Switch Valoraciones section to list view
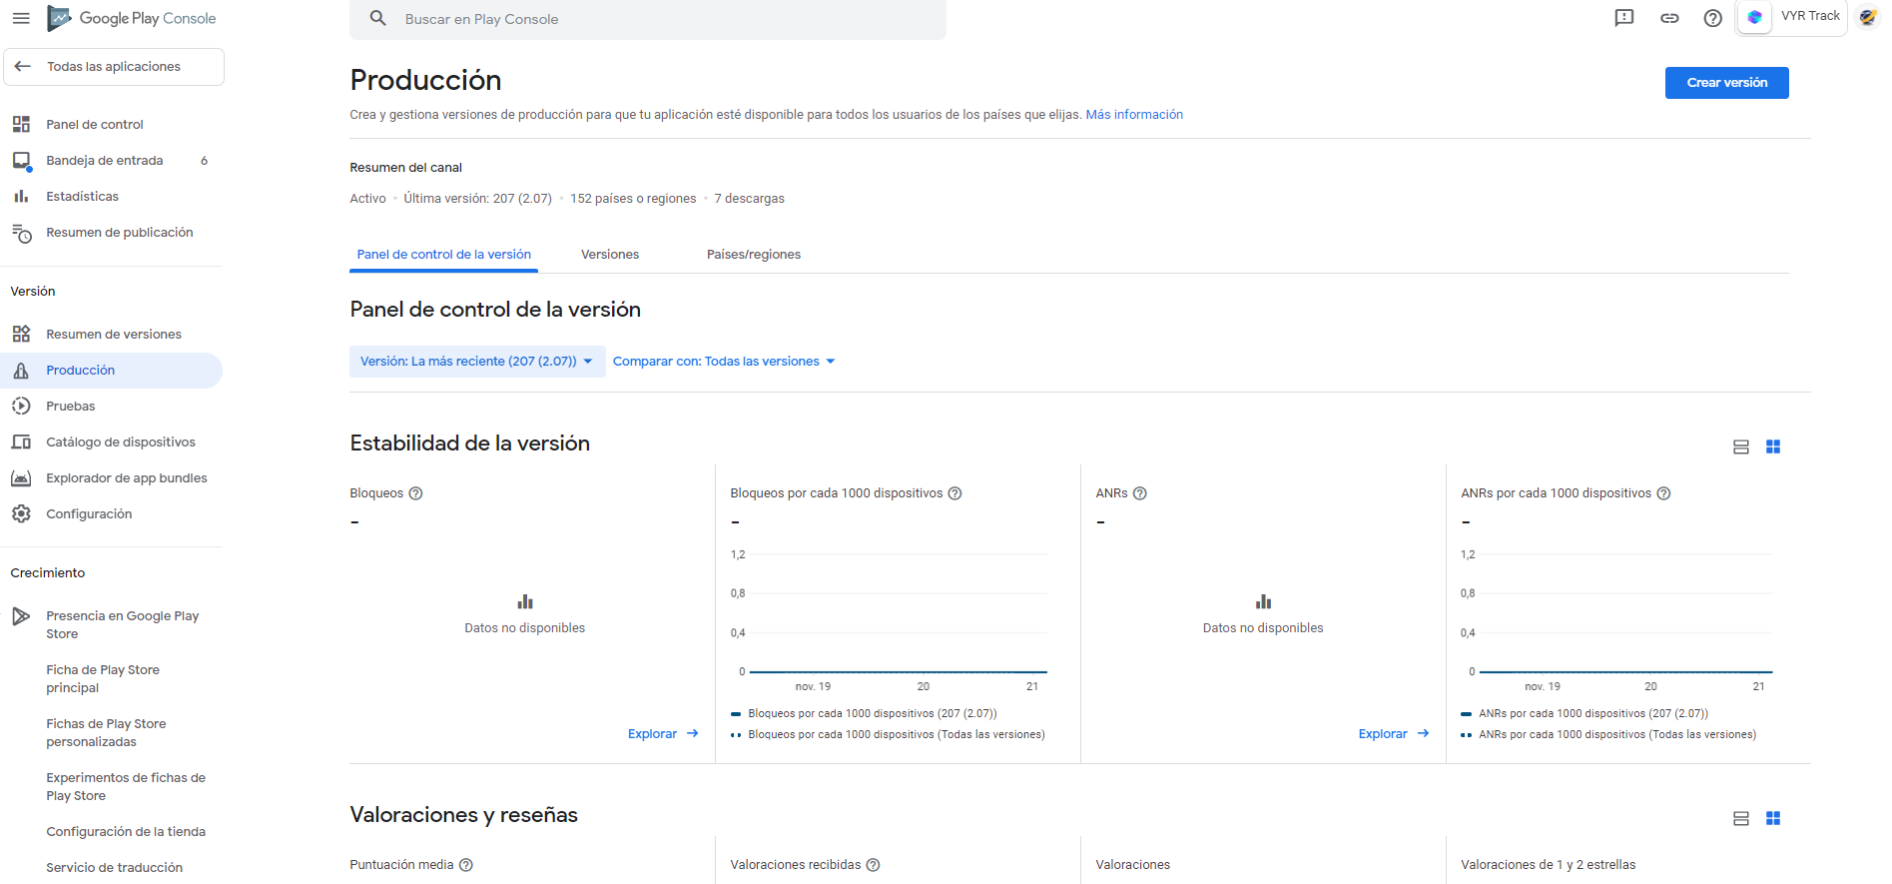The width and height of the screenshot is (1892, 884). [x=1741, y=818]
